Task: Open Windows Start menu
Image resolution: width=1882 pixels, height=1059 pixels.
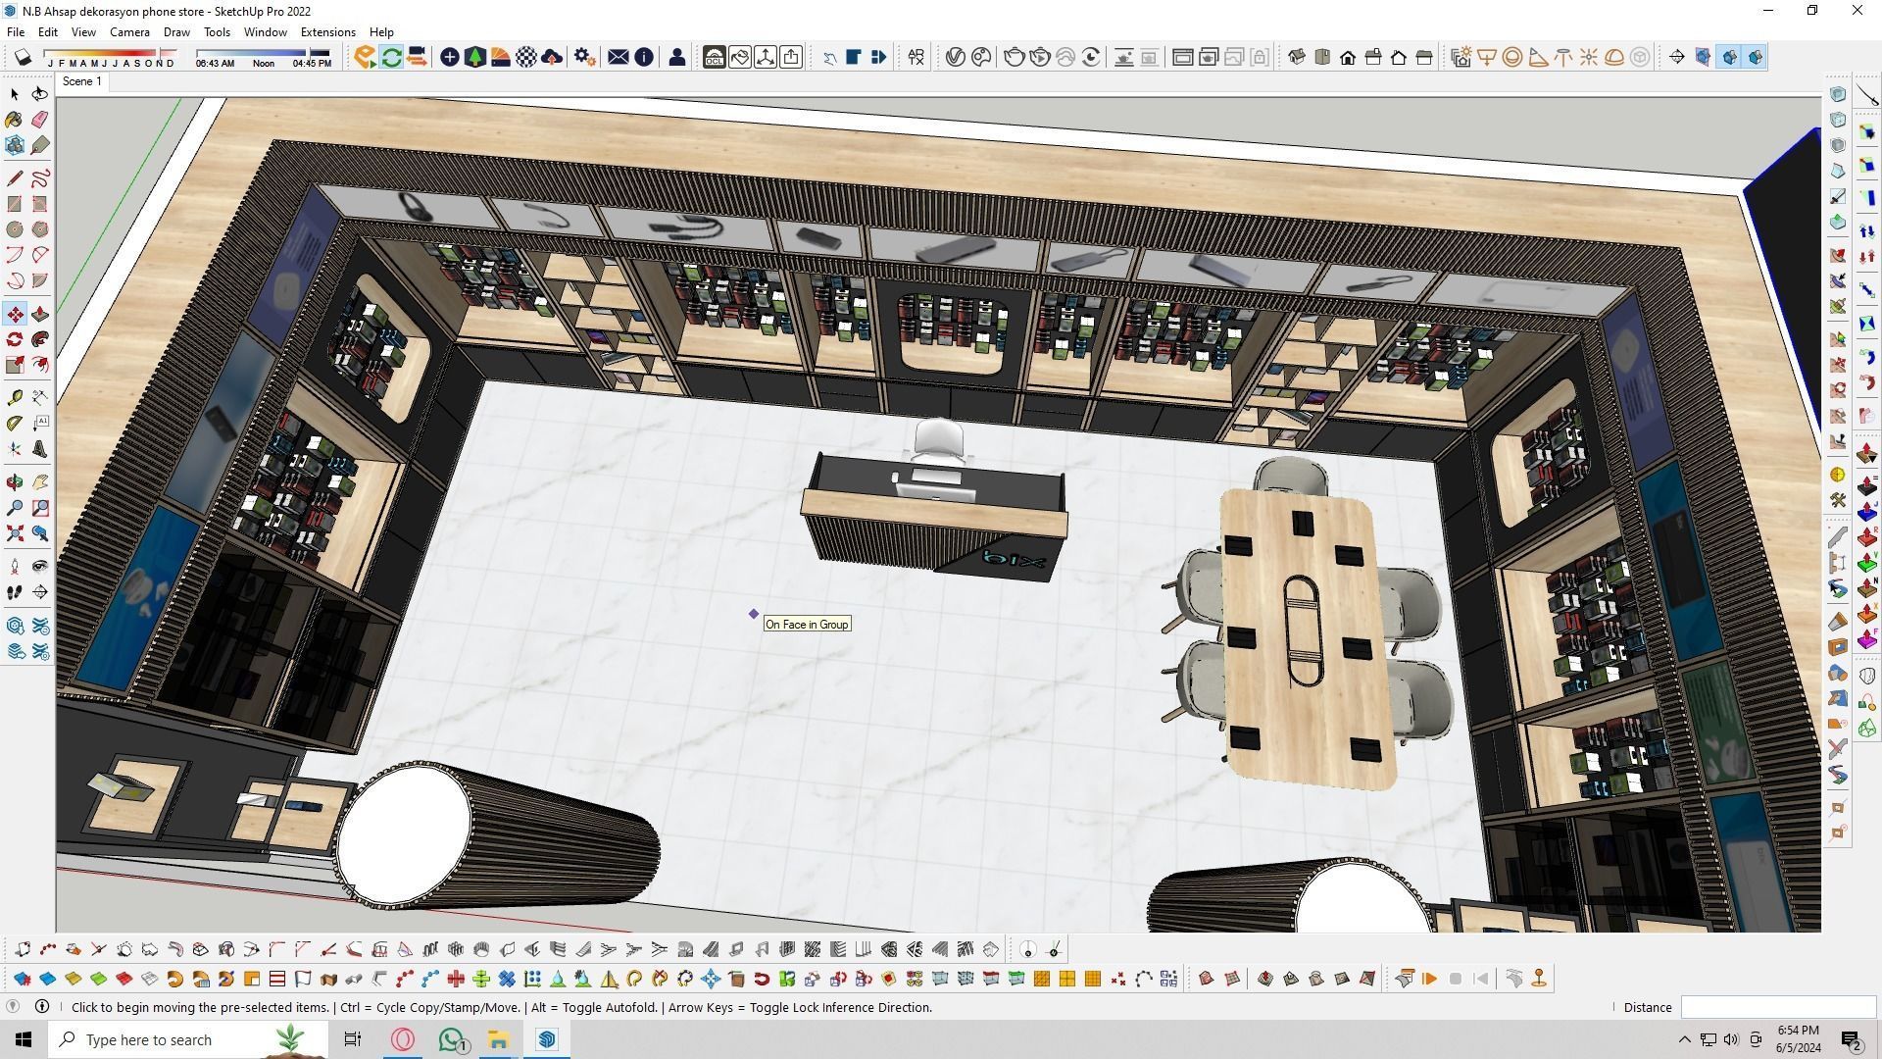Action: click(24, 1039)
